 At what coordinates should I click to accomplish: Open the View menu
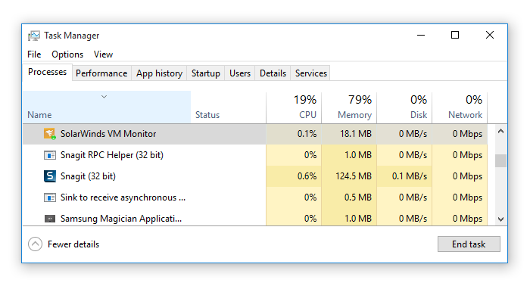(103, 54)
